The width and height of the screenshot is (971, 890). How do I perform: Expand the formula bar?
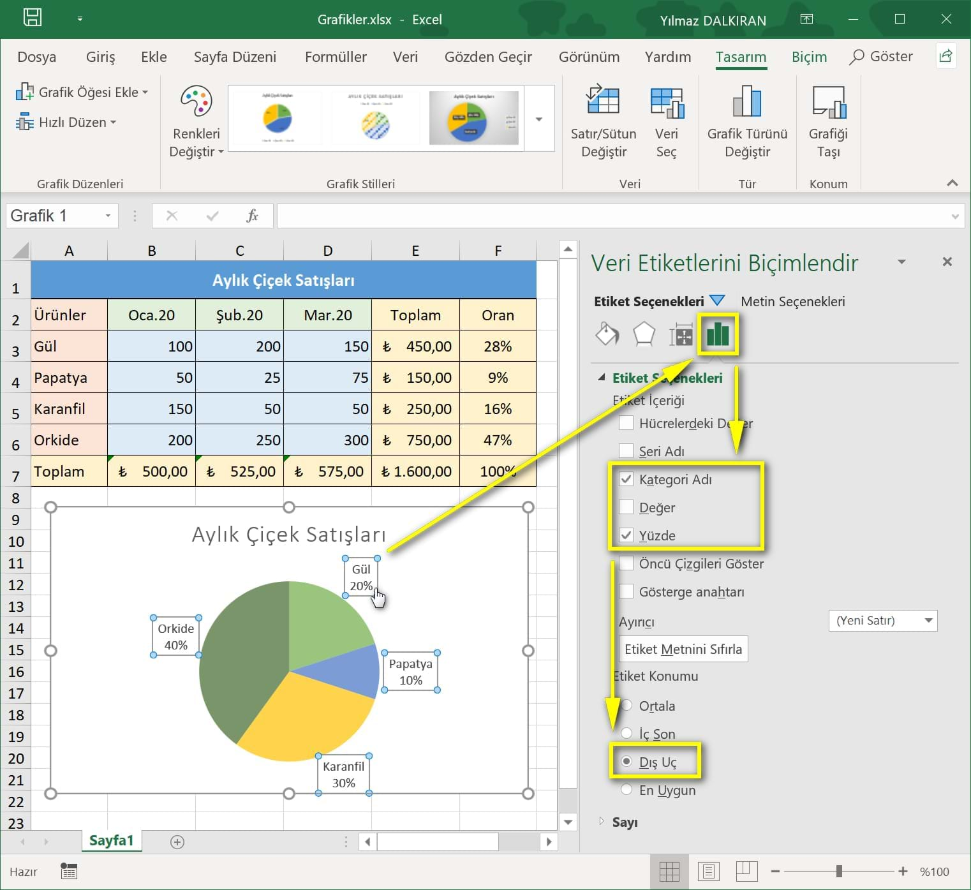coord(954,216)
